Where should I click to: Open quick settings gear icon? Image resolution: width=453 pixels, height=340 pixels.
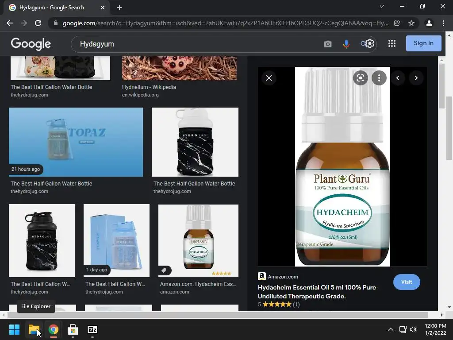click(x=370, y=43)
